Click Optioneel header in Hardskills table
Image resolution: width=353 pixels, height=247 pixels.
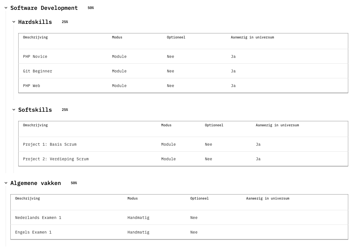click(x=176, y=37)
